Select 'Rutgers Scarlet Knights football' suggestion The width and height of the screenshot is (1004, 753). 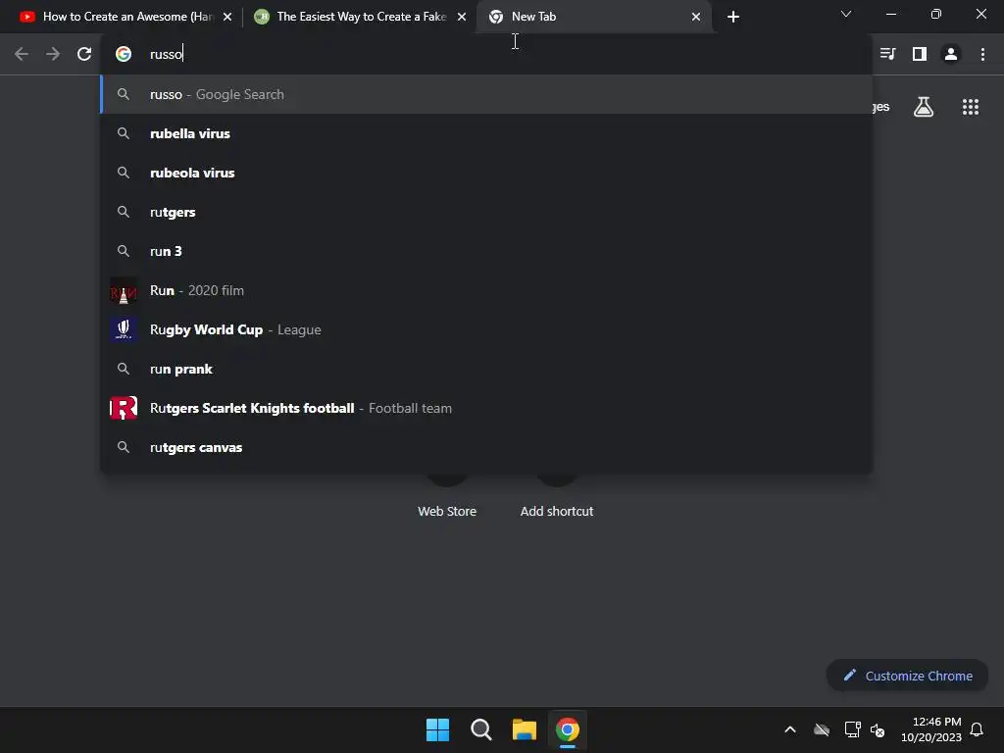(x=486, y=408)
